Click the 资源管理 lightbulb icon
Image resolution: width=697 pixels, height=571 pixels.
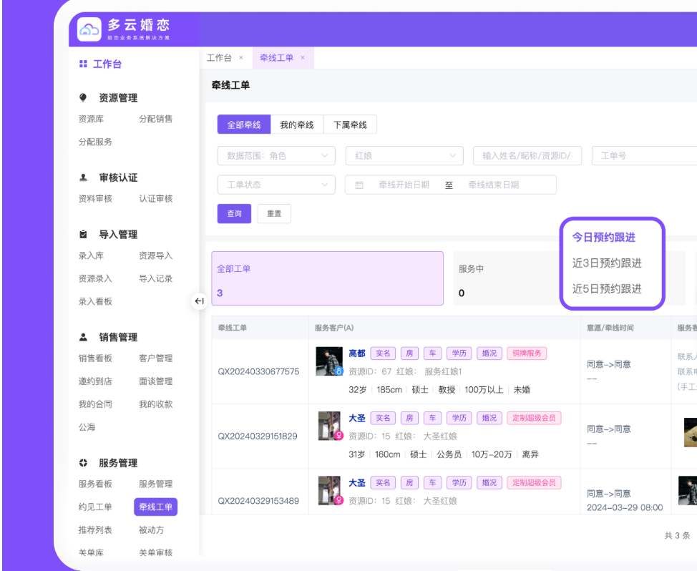click(x=83, y=98)
